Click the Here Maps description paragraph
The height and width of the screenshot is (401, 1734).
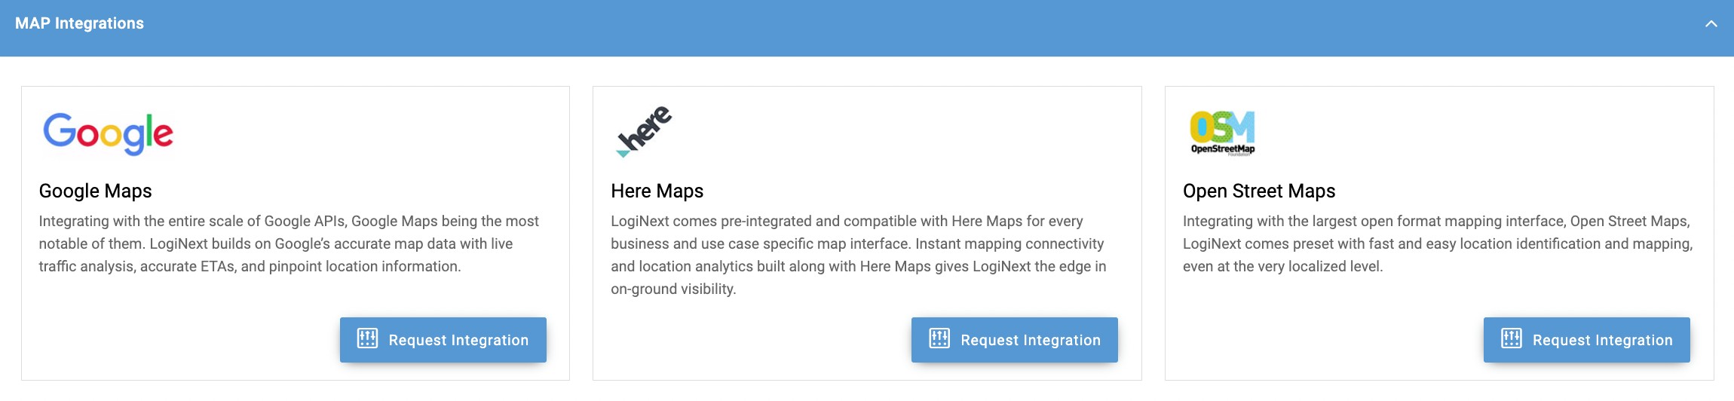[858, 255]
